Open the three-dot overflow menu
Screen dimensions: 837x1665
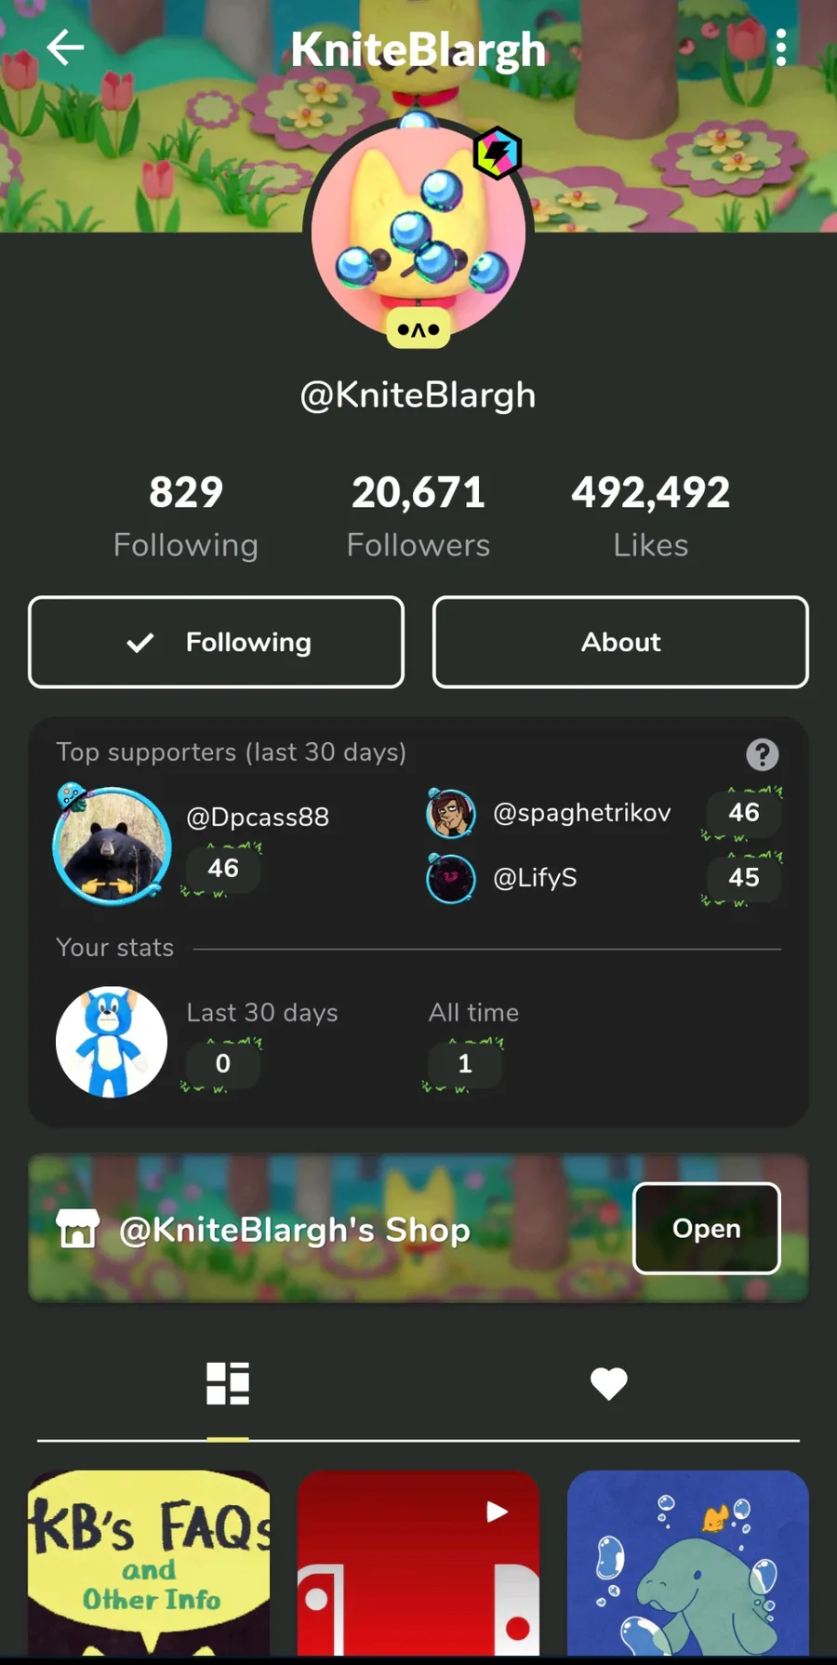tap(781, 47)
